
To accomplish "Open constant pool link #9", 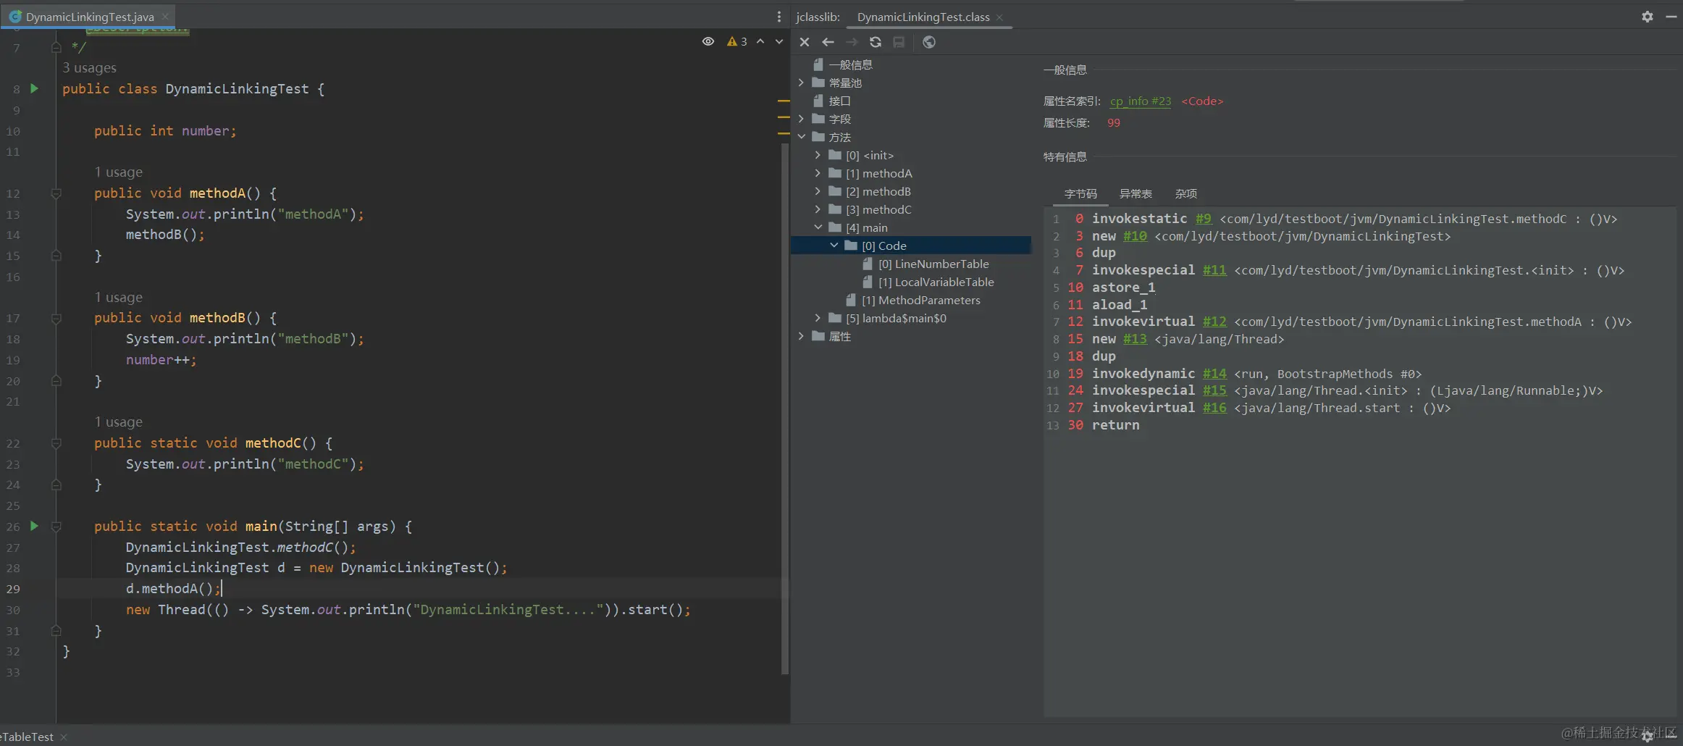I will (1204, 219).
